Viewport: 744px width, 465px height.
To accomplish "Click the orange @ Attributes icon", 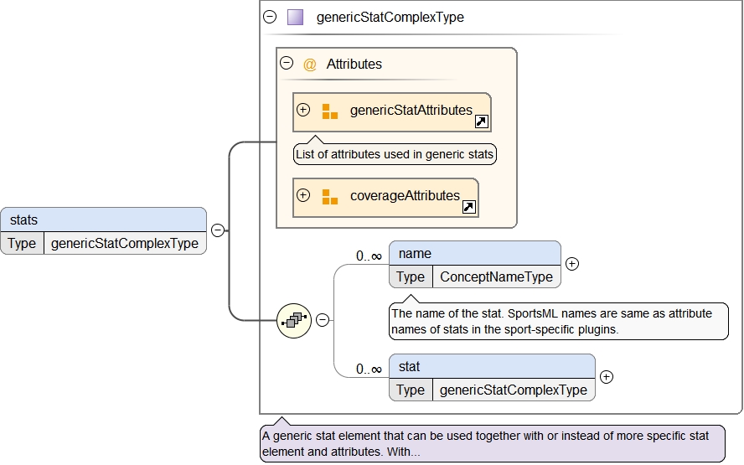I will [310, 64].
